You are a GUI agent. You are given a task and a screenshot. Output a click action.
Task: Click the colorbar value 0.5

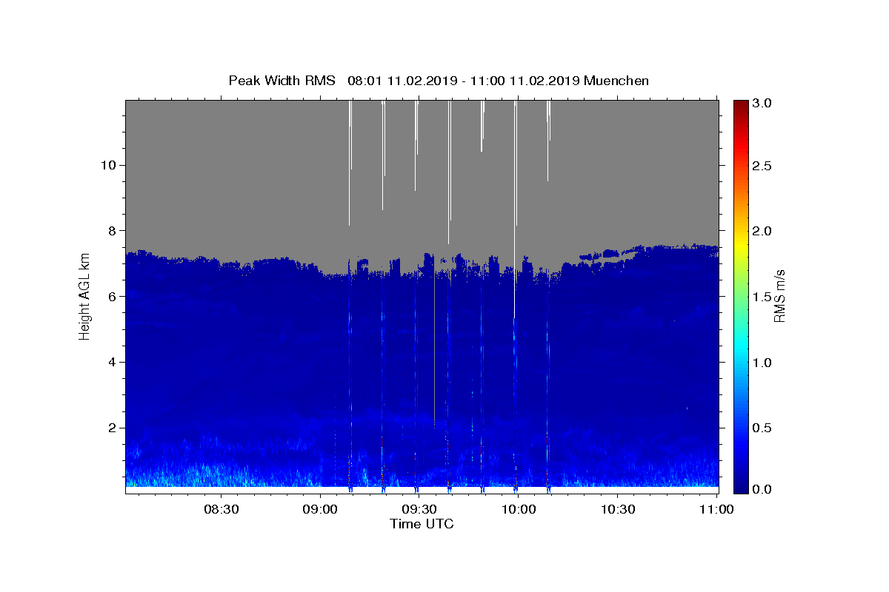763,428
